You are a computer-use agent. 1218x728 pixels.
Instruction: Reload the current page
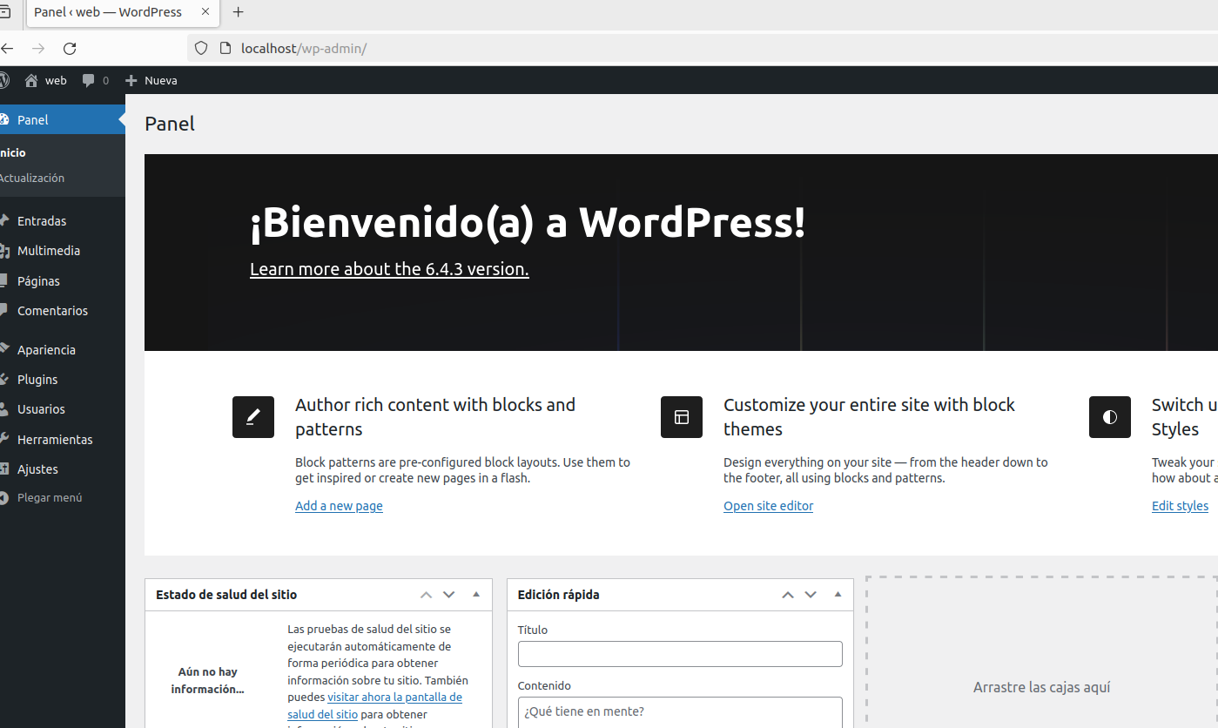pos(71,49)
